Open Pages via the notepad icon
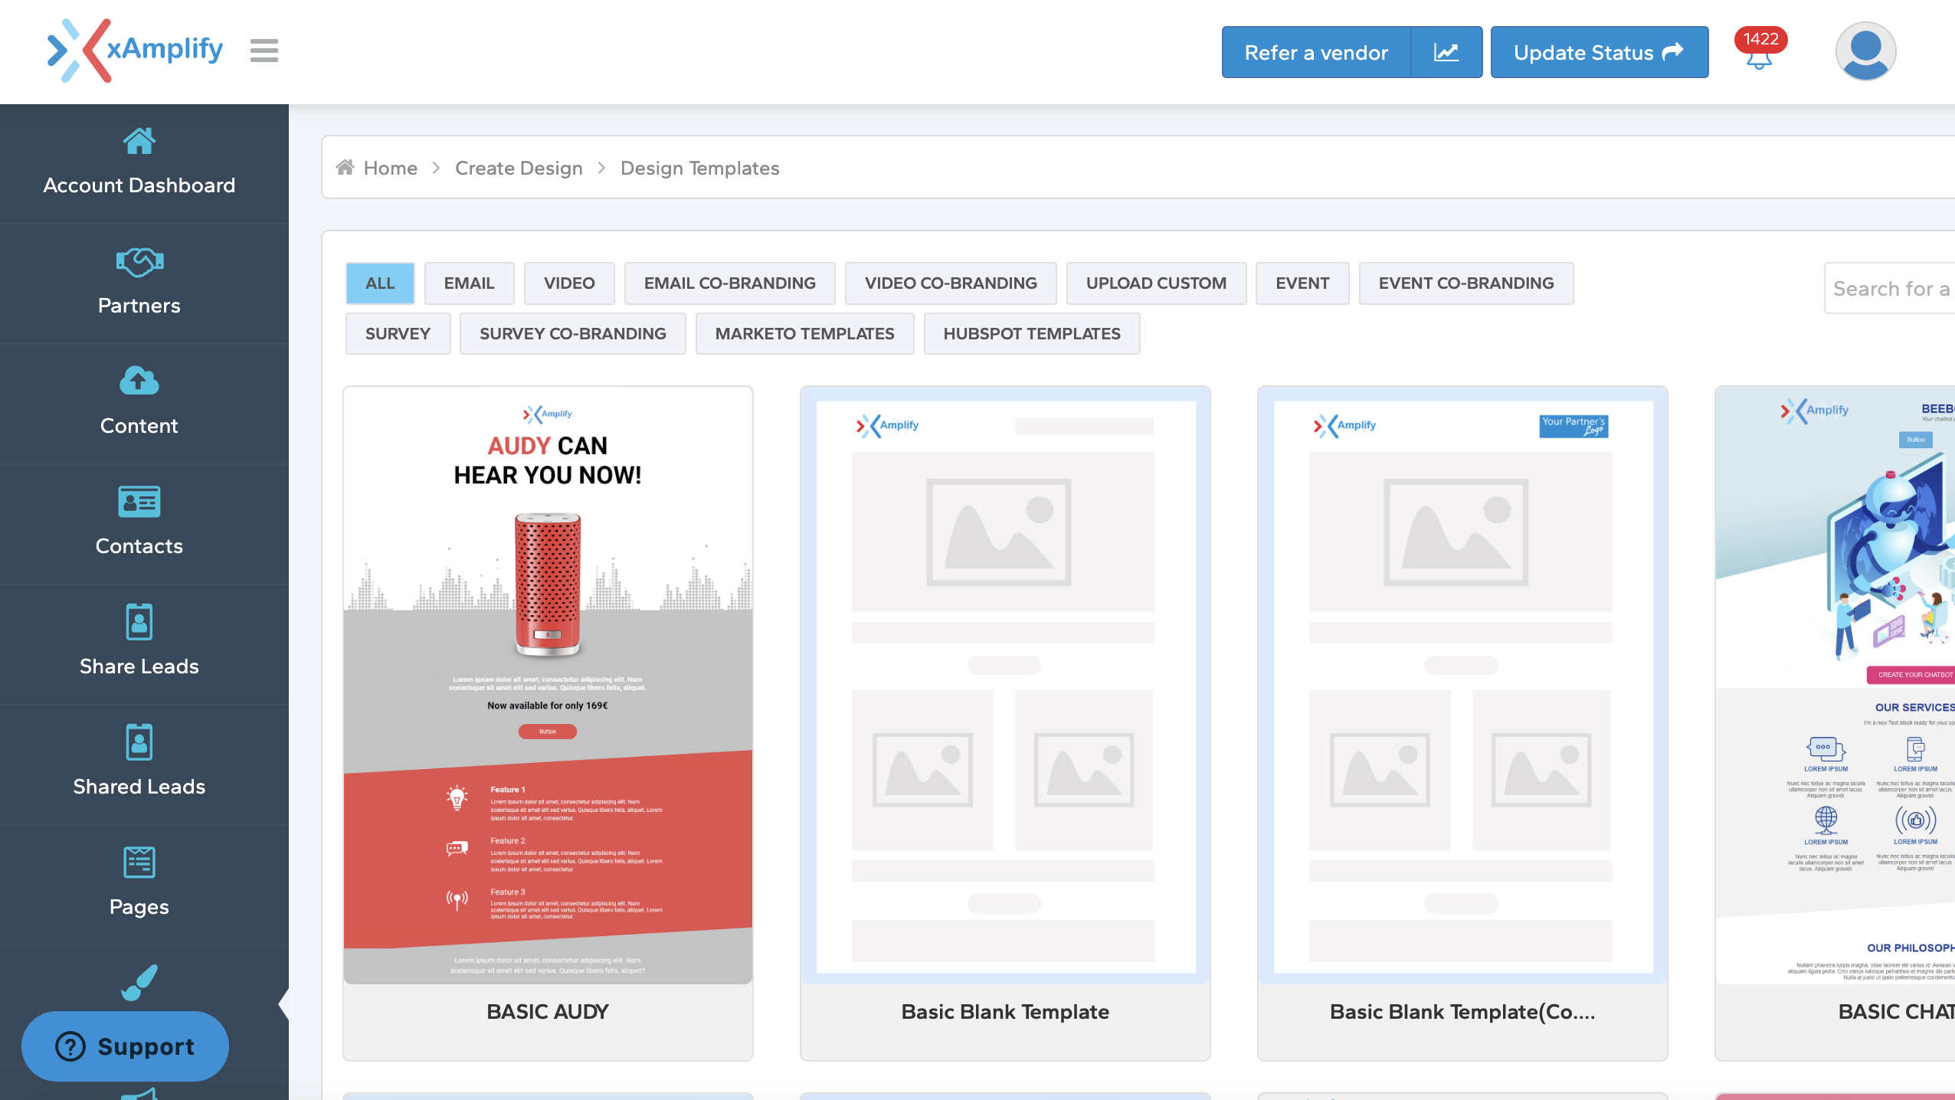This screenshot has height=1100, width=1955. click(139, 862)
